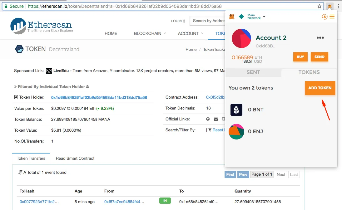Switch to the SENT tab
The height and width of the screenshot is (210, 342).
coord(253,72)
